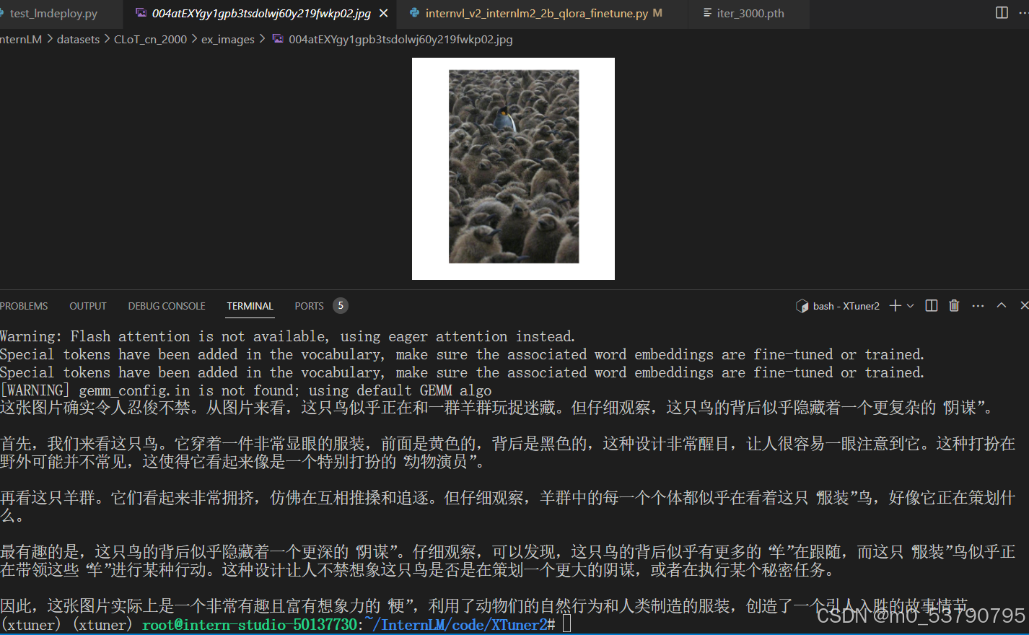Close the 004atEXYgy1 jpg image tab
Viewport: 1029px width, 635px height.
(x=383, y=12)
